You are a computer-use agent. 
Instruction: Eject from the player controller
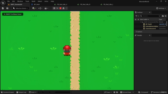[x=64, y=8]
